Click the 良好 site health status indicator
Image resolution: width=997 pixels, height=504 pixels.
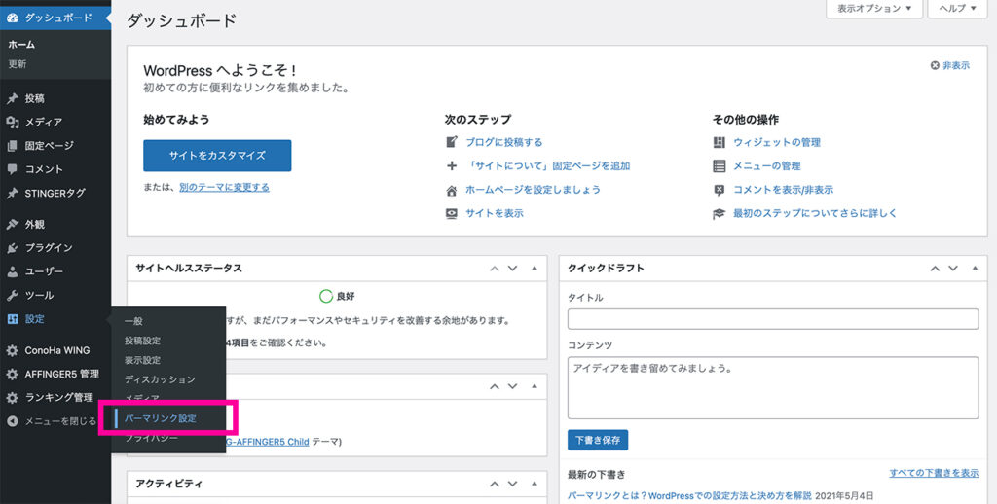(x=337, y=296)
